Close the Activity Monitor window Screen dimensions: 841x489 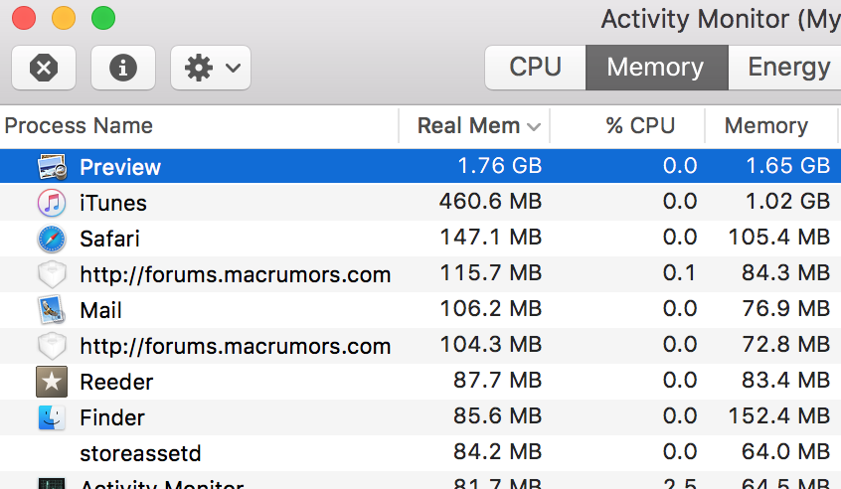click(x=24, y=18)
